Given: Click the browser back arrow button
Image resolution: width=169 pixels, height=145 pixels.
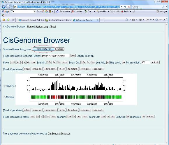Looking at the screenshot, I should [3, 7].
